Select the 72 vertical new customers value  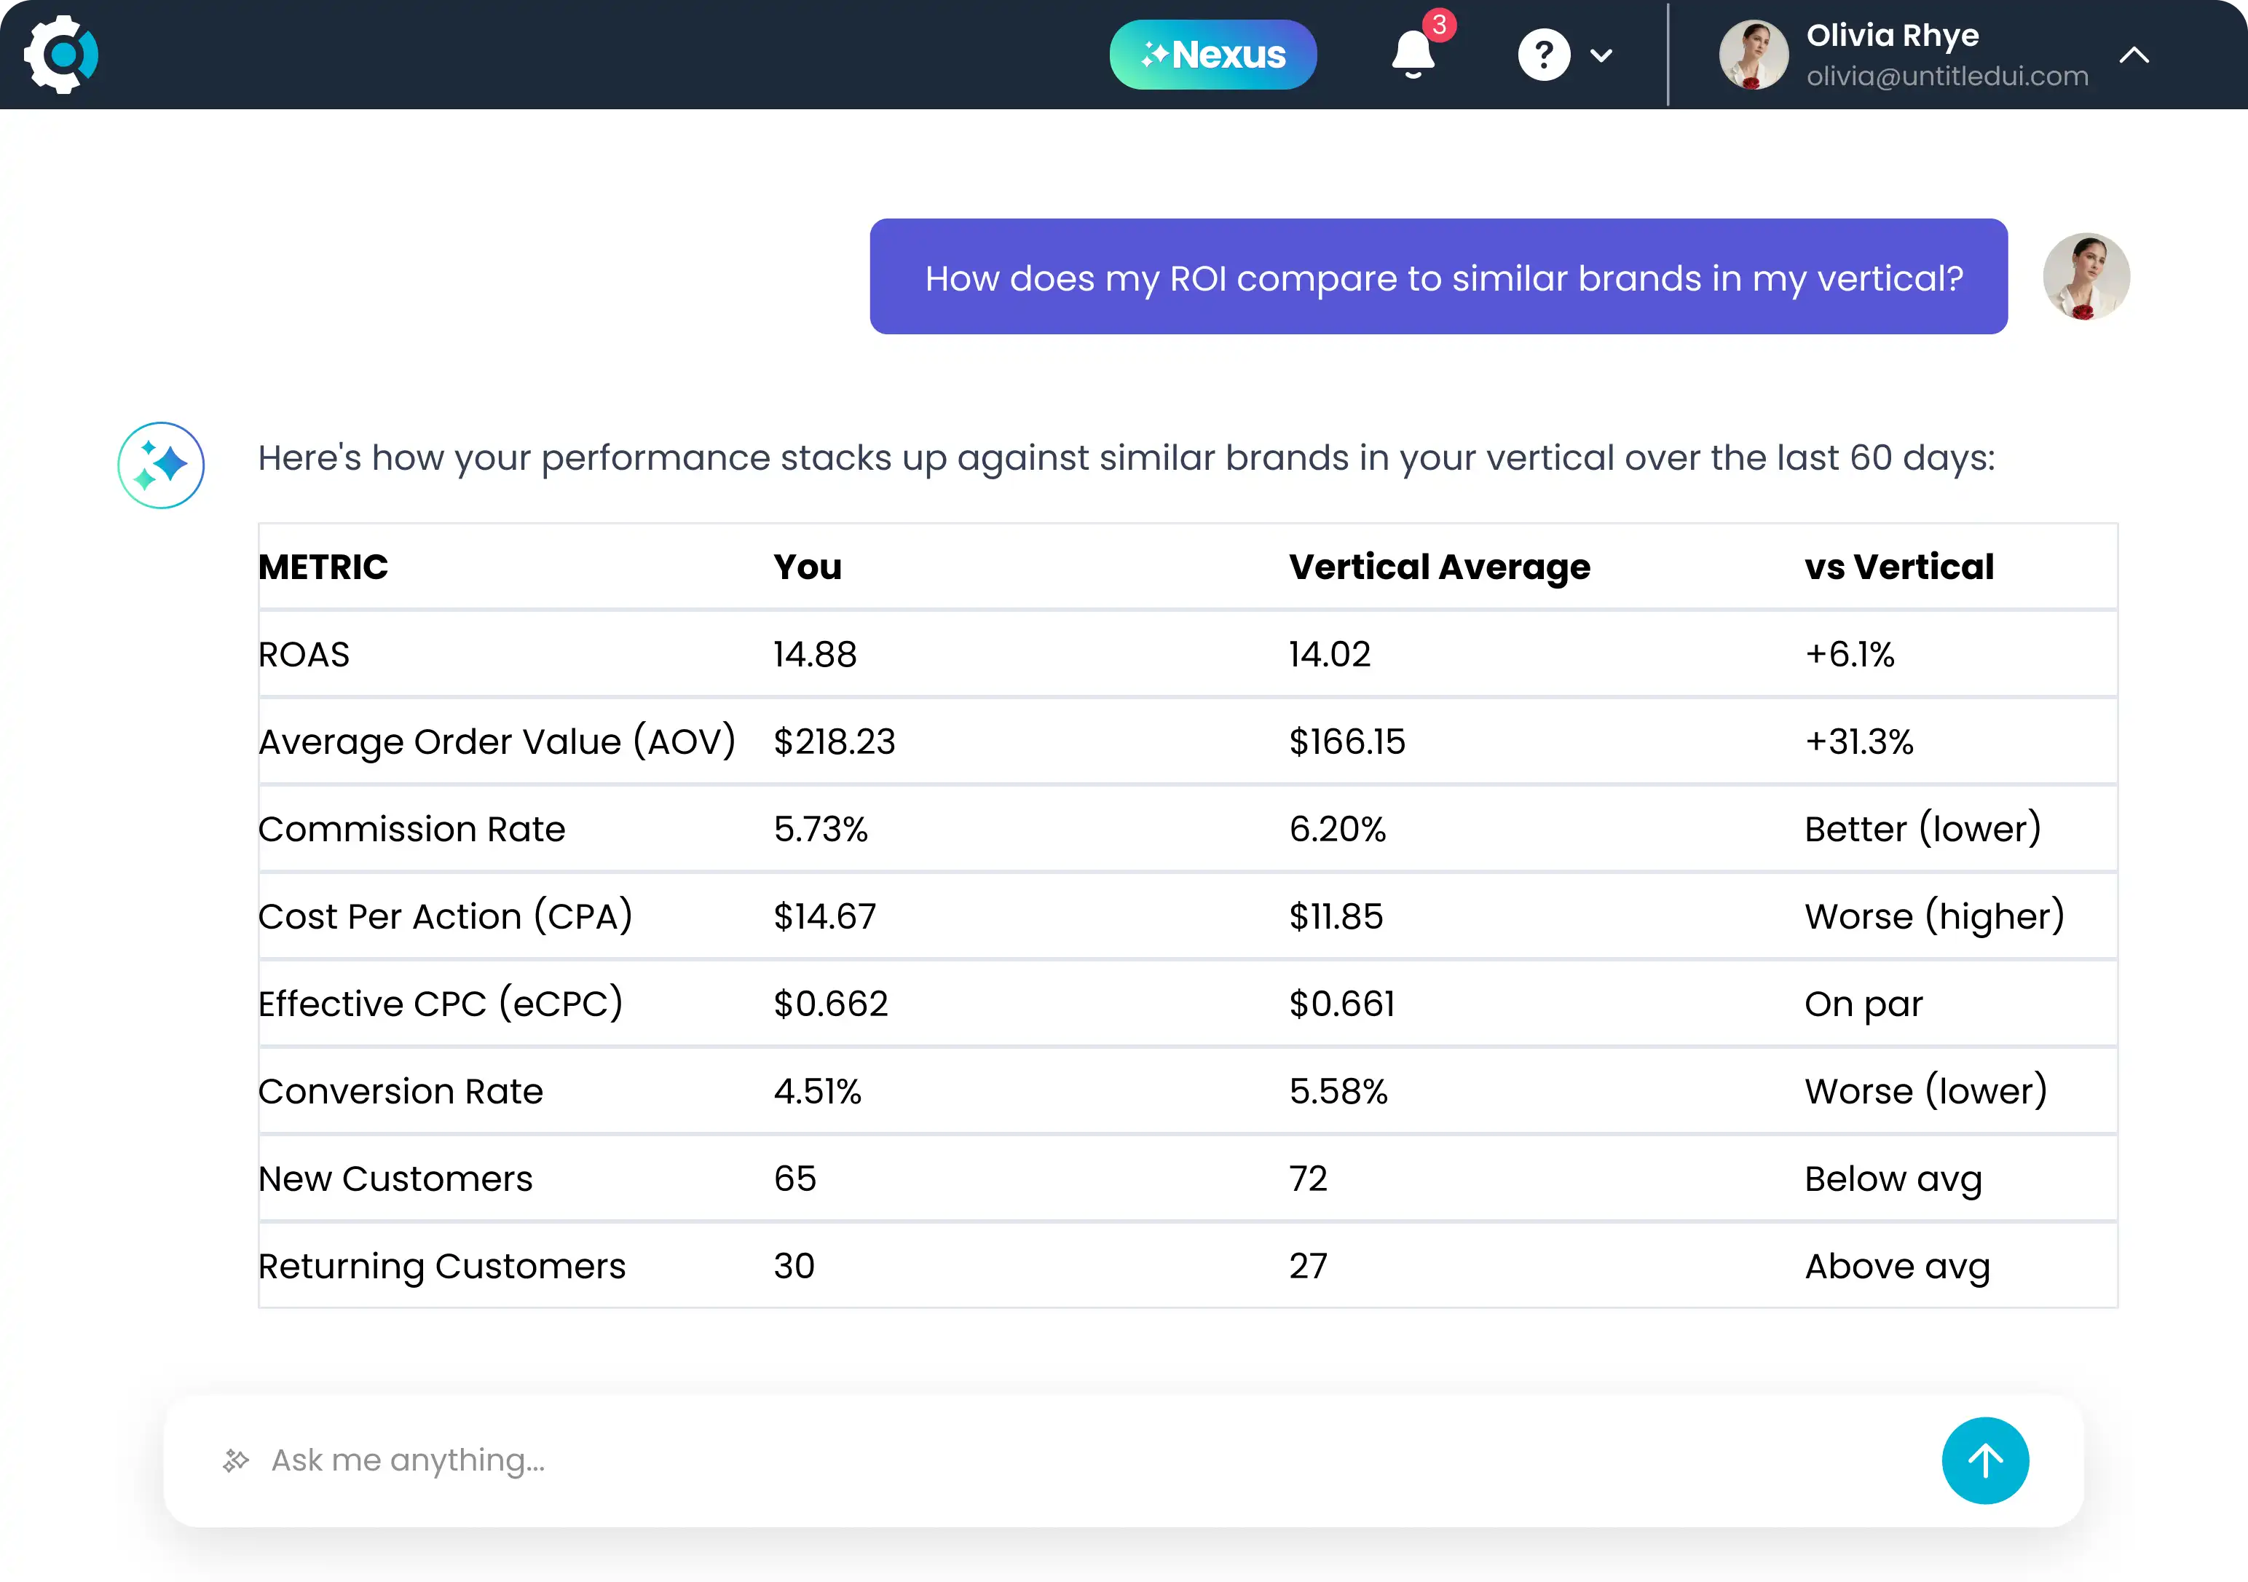(1309, 1178)
